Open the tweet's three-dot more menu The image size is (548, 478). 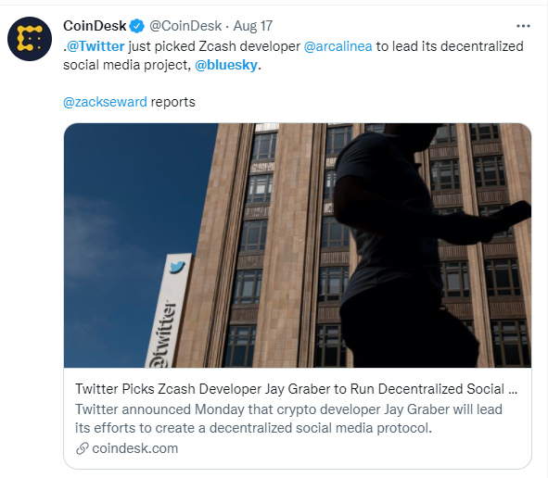(523, 26)
